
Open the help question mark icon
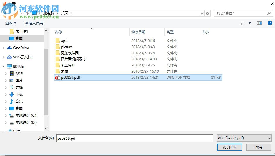point(270,23)
